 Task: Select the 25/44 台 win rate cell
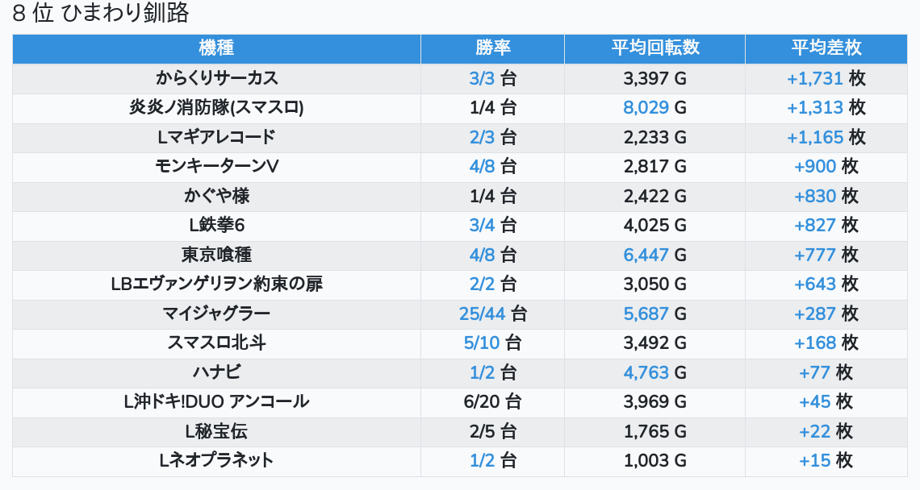[x=492, y=314]
